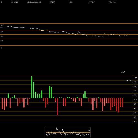Click the MR axis label '-60'
Screen dimensions: 138x138
click(x=135, y=113)
